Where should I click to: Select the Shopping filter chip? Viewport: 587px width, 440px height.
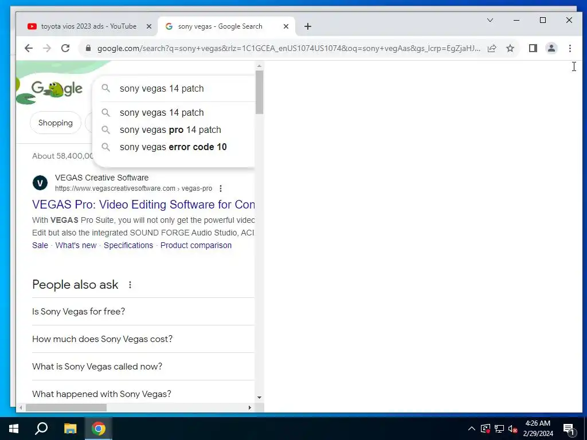pyautogui.click(x=56, y=123)
